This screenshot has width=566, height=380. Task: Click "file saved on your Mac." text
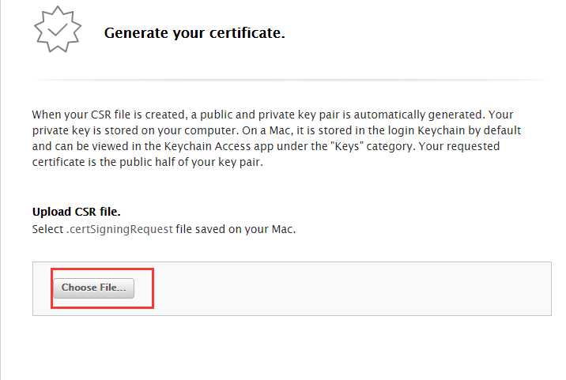point(236,229)
